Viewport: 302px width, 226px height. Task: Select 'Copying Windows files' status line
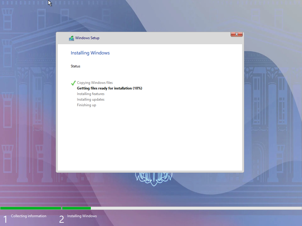click(95, 83)
